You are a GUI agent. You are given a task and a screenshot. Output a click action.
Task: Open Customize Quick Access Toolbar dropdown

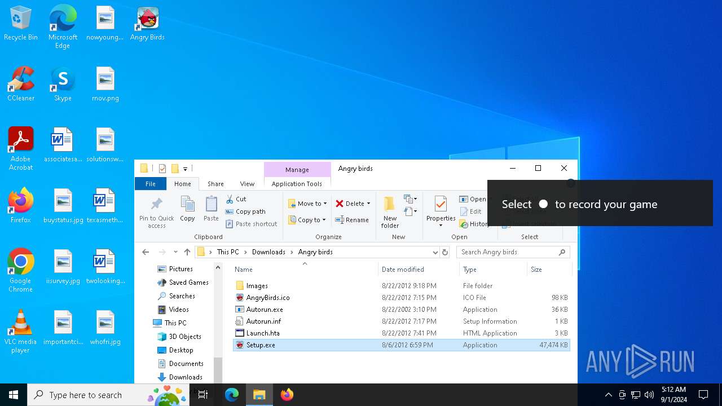pos(185,169)
